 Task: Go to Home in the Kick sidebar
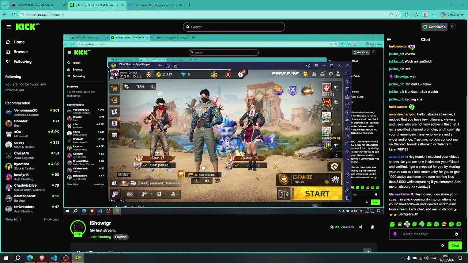point(19,42)
